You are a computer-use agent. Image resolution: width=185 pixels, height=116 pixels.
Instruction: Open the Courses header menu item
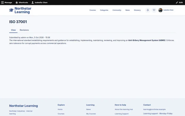pos(92,10)
